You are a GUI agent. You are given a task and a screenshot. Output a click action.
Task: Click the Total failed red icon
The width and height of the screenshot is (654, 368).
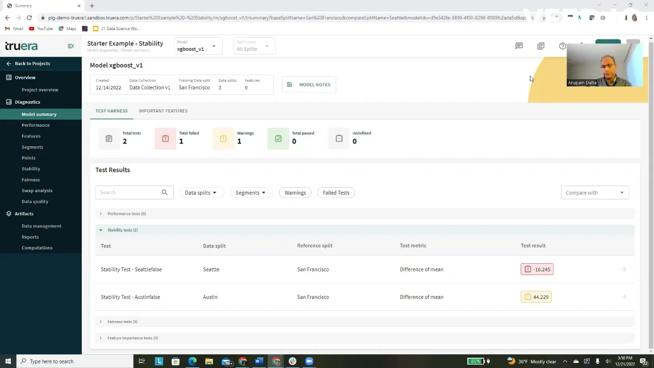click(x=165, y=139)
